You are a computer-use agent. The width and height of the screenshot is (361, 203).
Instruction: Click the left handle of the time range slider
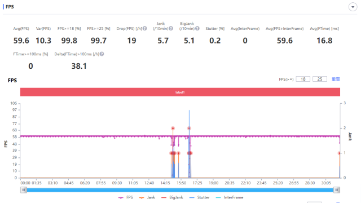click(x=24, y=190)
